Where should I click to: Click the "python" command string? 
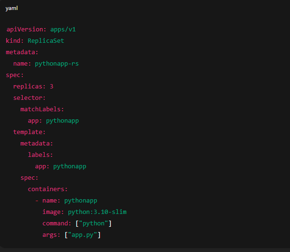[x=93, y=223]
